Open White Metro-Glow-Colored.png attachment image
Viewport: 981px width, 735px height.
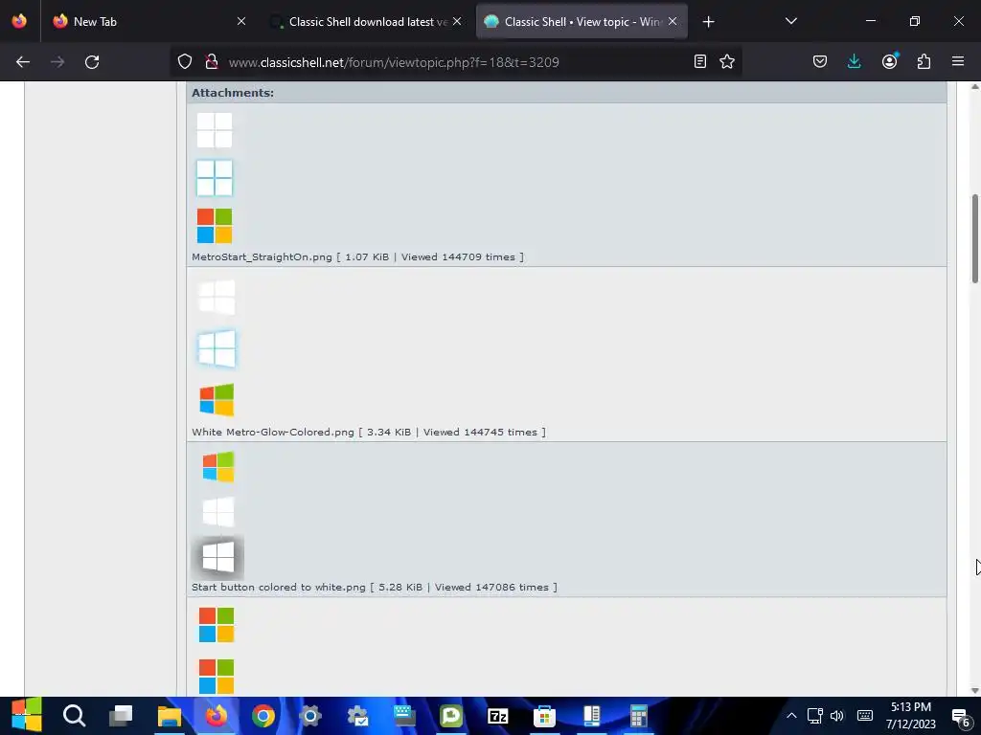click(x=217, y=348)
